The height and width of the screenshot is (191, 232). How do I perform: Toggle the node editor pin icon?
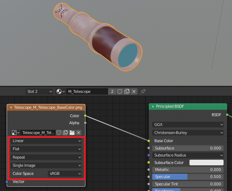[x=143, y=91]
